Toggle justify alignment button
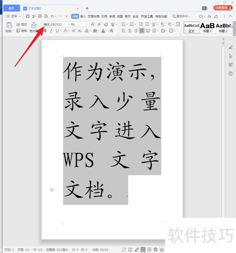The height and width of the screenshot is (253, 236). point(142,30)
